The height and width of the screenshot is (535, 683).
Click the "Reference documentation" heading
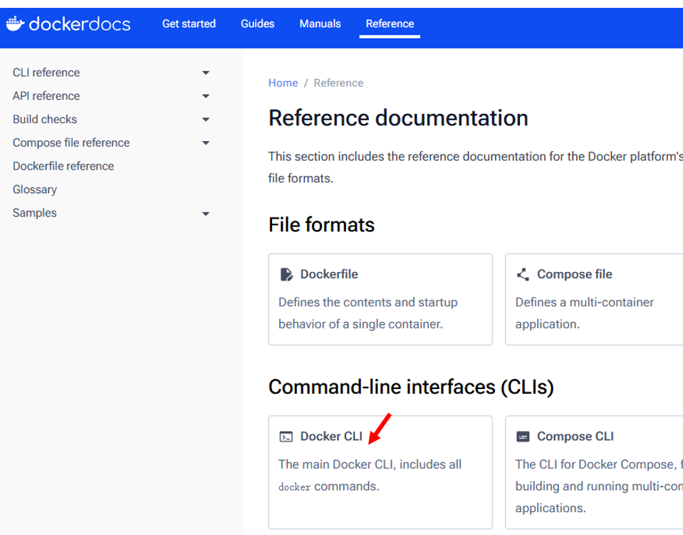pyautogui.click(x=398, y=118)
